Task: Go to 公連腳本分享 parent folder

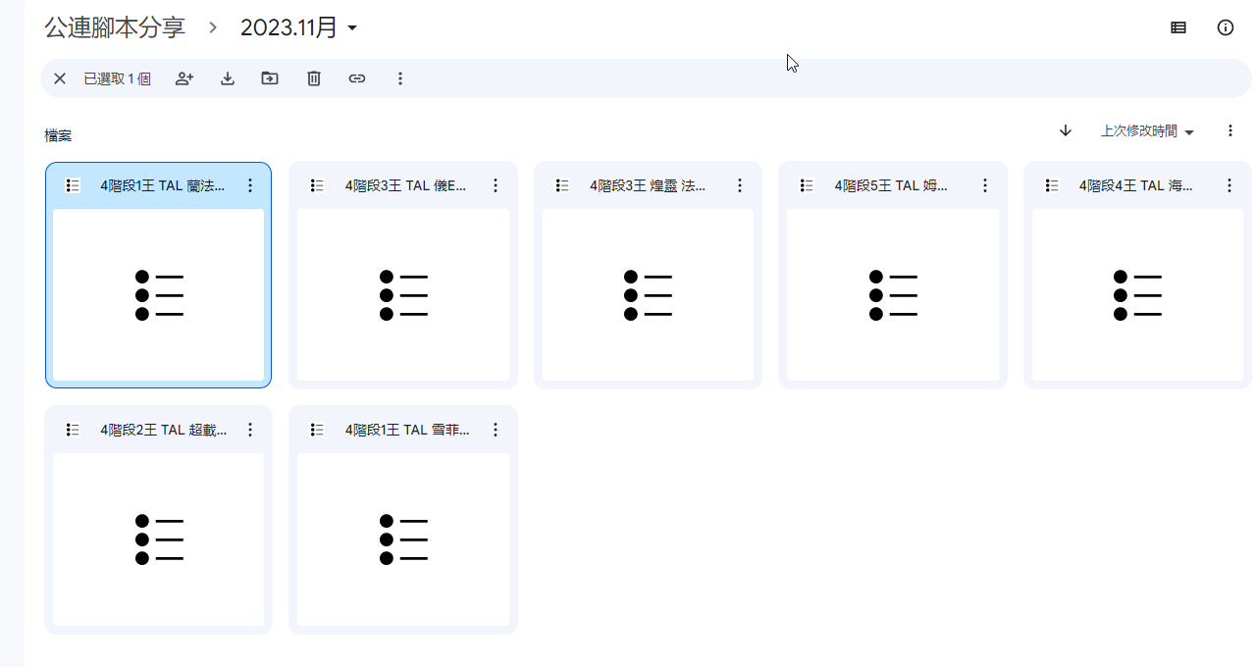Action: coord(115,27)
